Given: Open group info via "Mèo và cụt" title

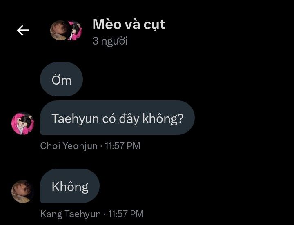Looking at the screenshot, I should click(129, 25).
